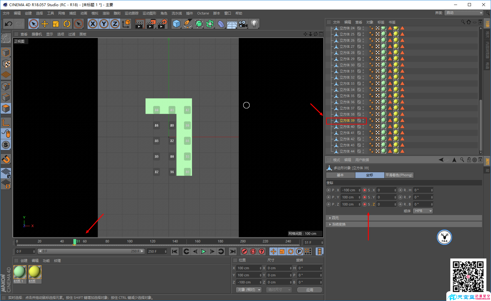
Task: Play the animation forward
Action: [203, 251]
